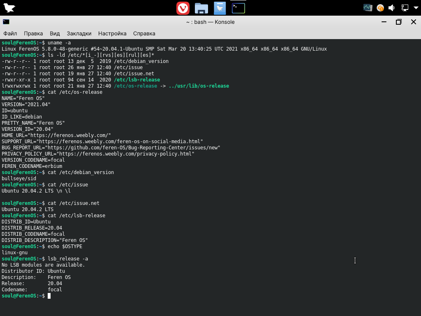Close the Konsole window
Screen dimensions: 421x316
pyautogui.click(x=414, y=22)
